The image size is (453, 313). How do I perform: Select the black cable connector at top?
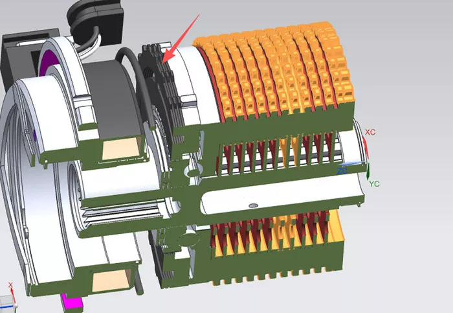94,21
